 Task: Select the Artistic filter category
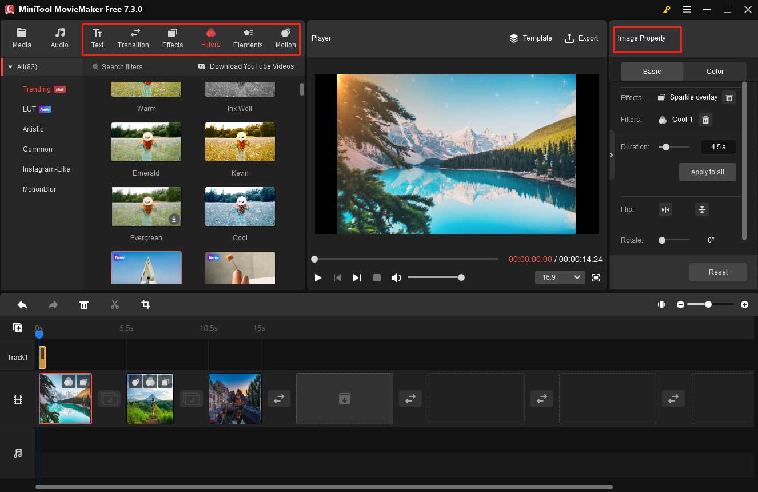[33, 129]
